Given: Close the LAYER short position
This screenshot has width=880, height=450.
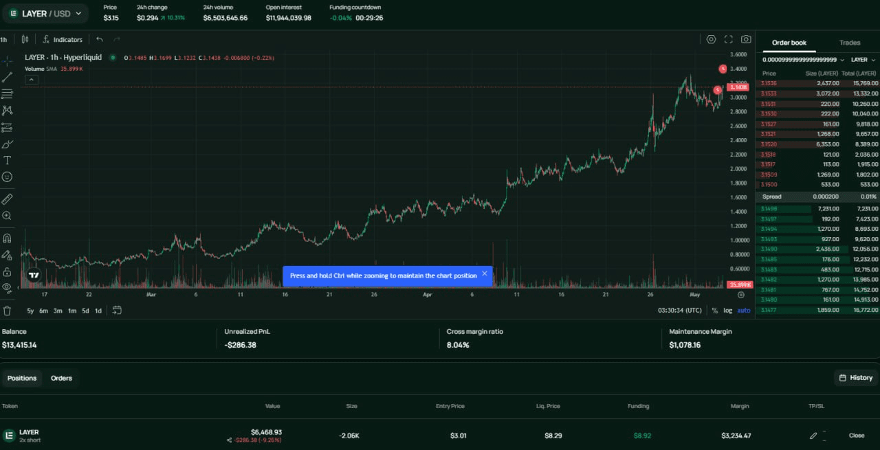Looking at the screenshot, I should [857, 436].
